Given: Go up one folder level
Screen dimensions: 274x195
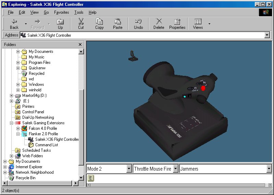Looking at the screenshot, I should [x=60, y=24].
